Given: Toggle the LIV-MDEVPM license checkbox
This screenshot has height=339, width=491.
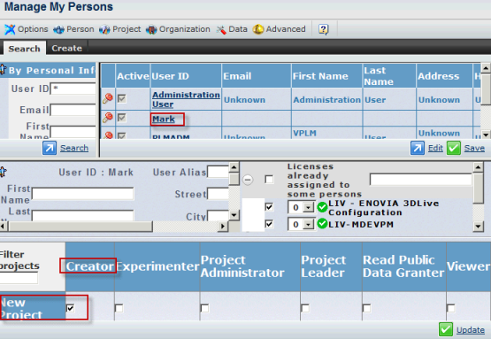Looking at the screenshot, I should coord(269,224).
